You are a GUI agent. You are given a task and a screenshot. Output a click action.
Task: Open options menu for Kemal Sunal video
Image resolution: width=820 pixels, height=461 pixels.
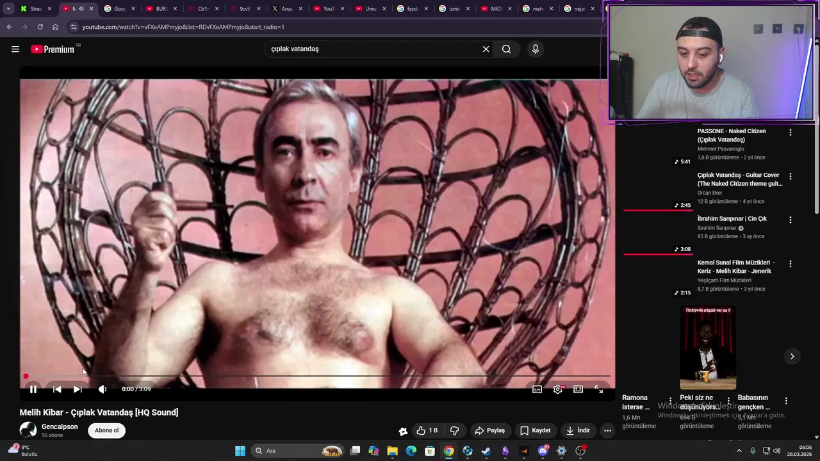pos(790,264)
